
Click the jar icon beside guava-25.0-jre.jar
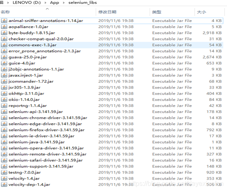[4, 57]
